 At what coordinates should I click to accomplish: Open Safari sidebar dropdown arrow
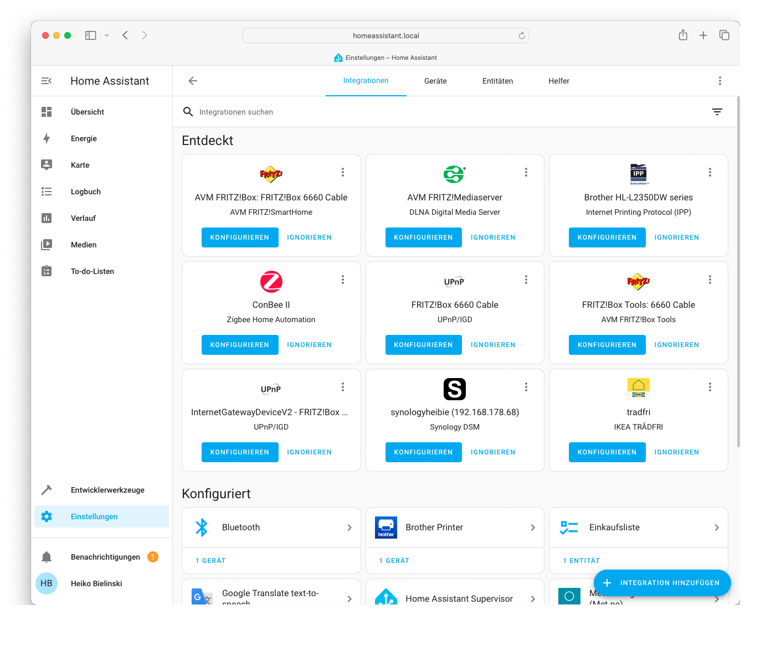107,35
